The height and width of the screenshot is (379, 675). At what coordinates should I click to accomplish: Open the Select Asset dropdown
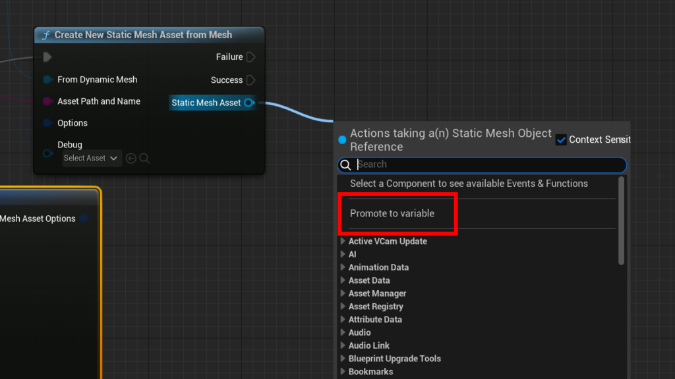pos(90,158)
